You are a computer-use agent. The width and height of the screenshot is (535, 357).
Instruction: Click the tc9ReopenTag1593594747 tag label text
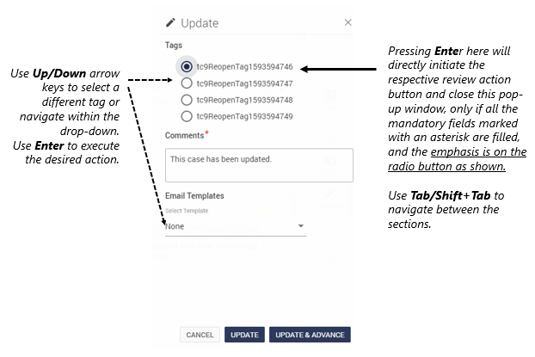[244, 83]
